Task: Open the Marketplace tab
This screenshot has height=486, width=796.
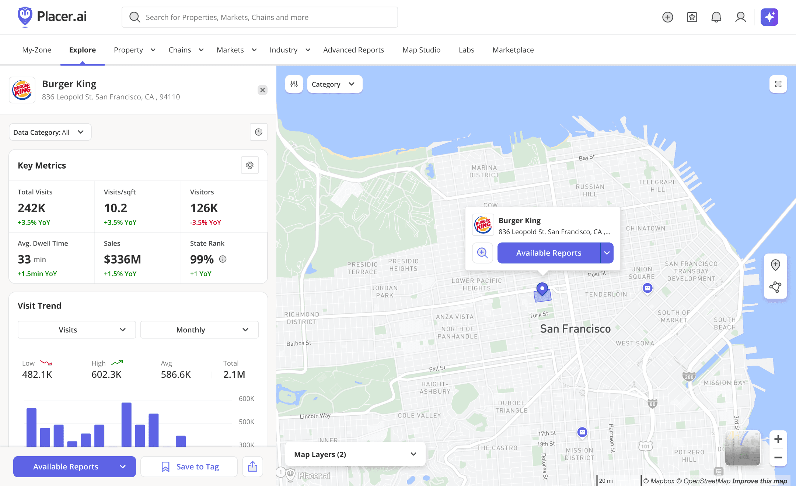Action: click(x=513, y=50)
